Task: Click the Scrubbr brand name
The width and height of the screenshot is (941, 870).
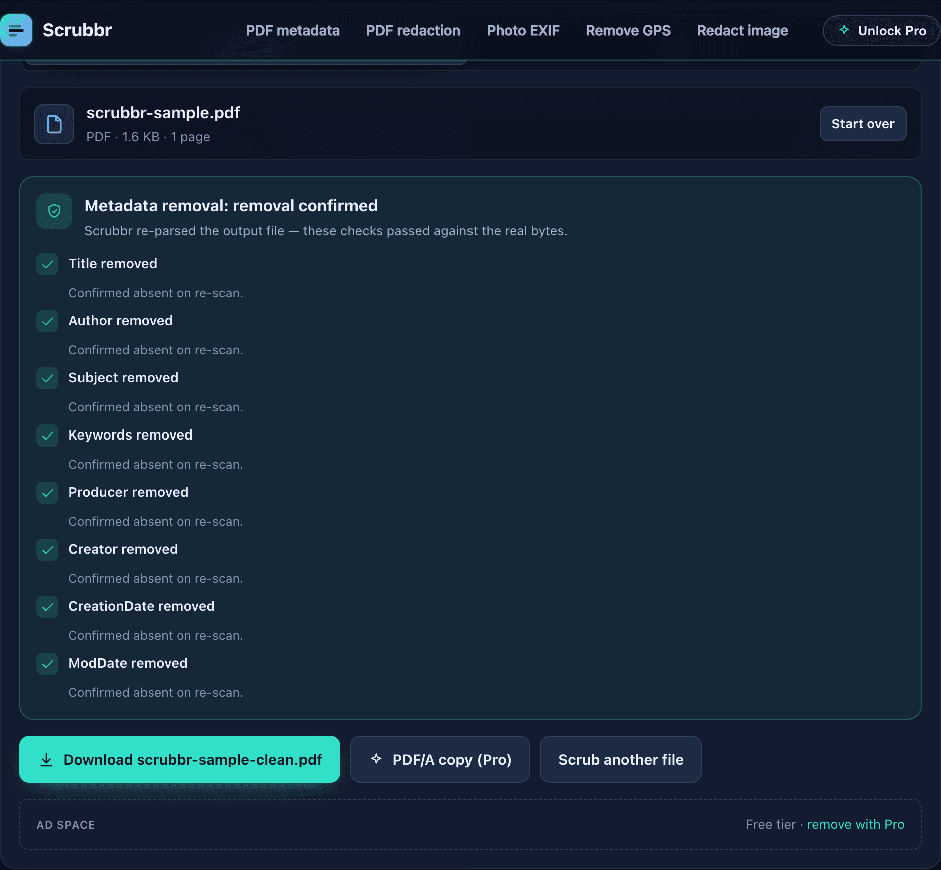Action: click(x=77, y=30)
